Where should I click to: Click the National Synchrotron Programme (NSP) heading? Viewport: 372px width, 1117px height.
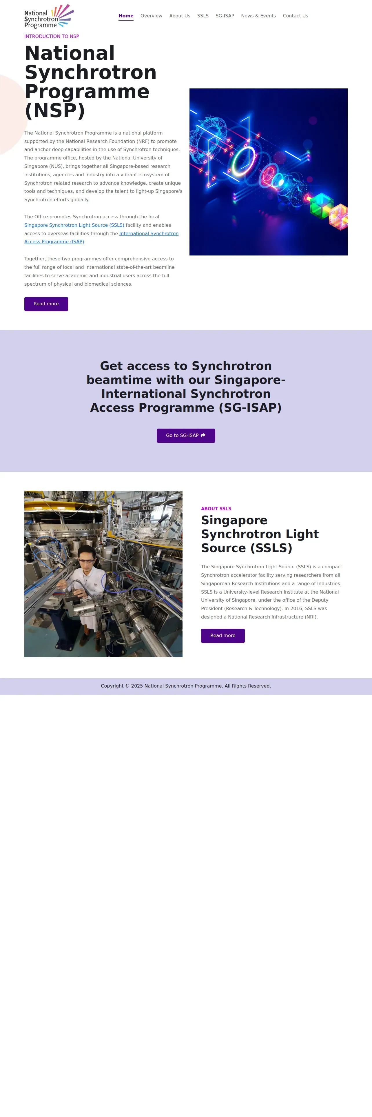click(x=90, y=81)
